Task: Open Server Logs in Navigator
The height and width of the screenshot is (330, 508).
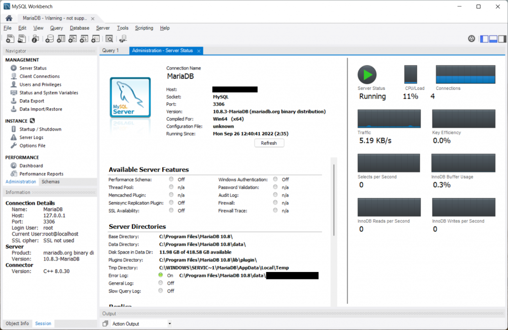Action: point(31,137)
